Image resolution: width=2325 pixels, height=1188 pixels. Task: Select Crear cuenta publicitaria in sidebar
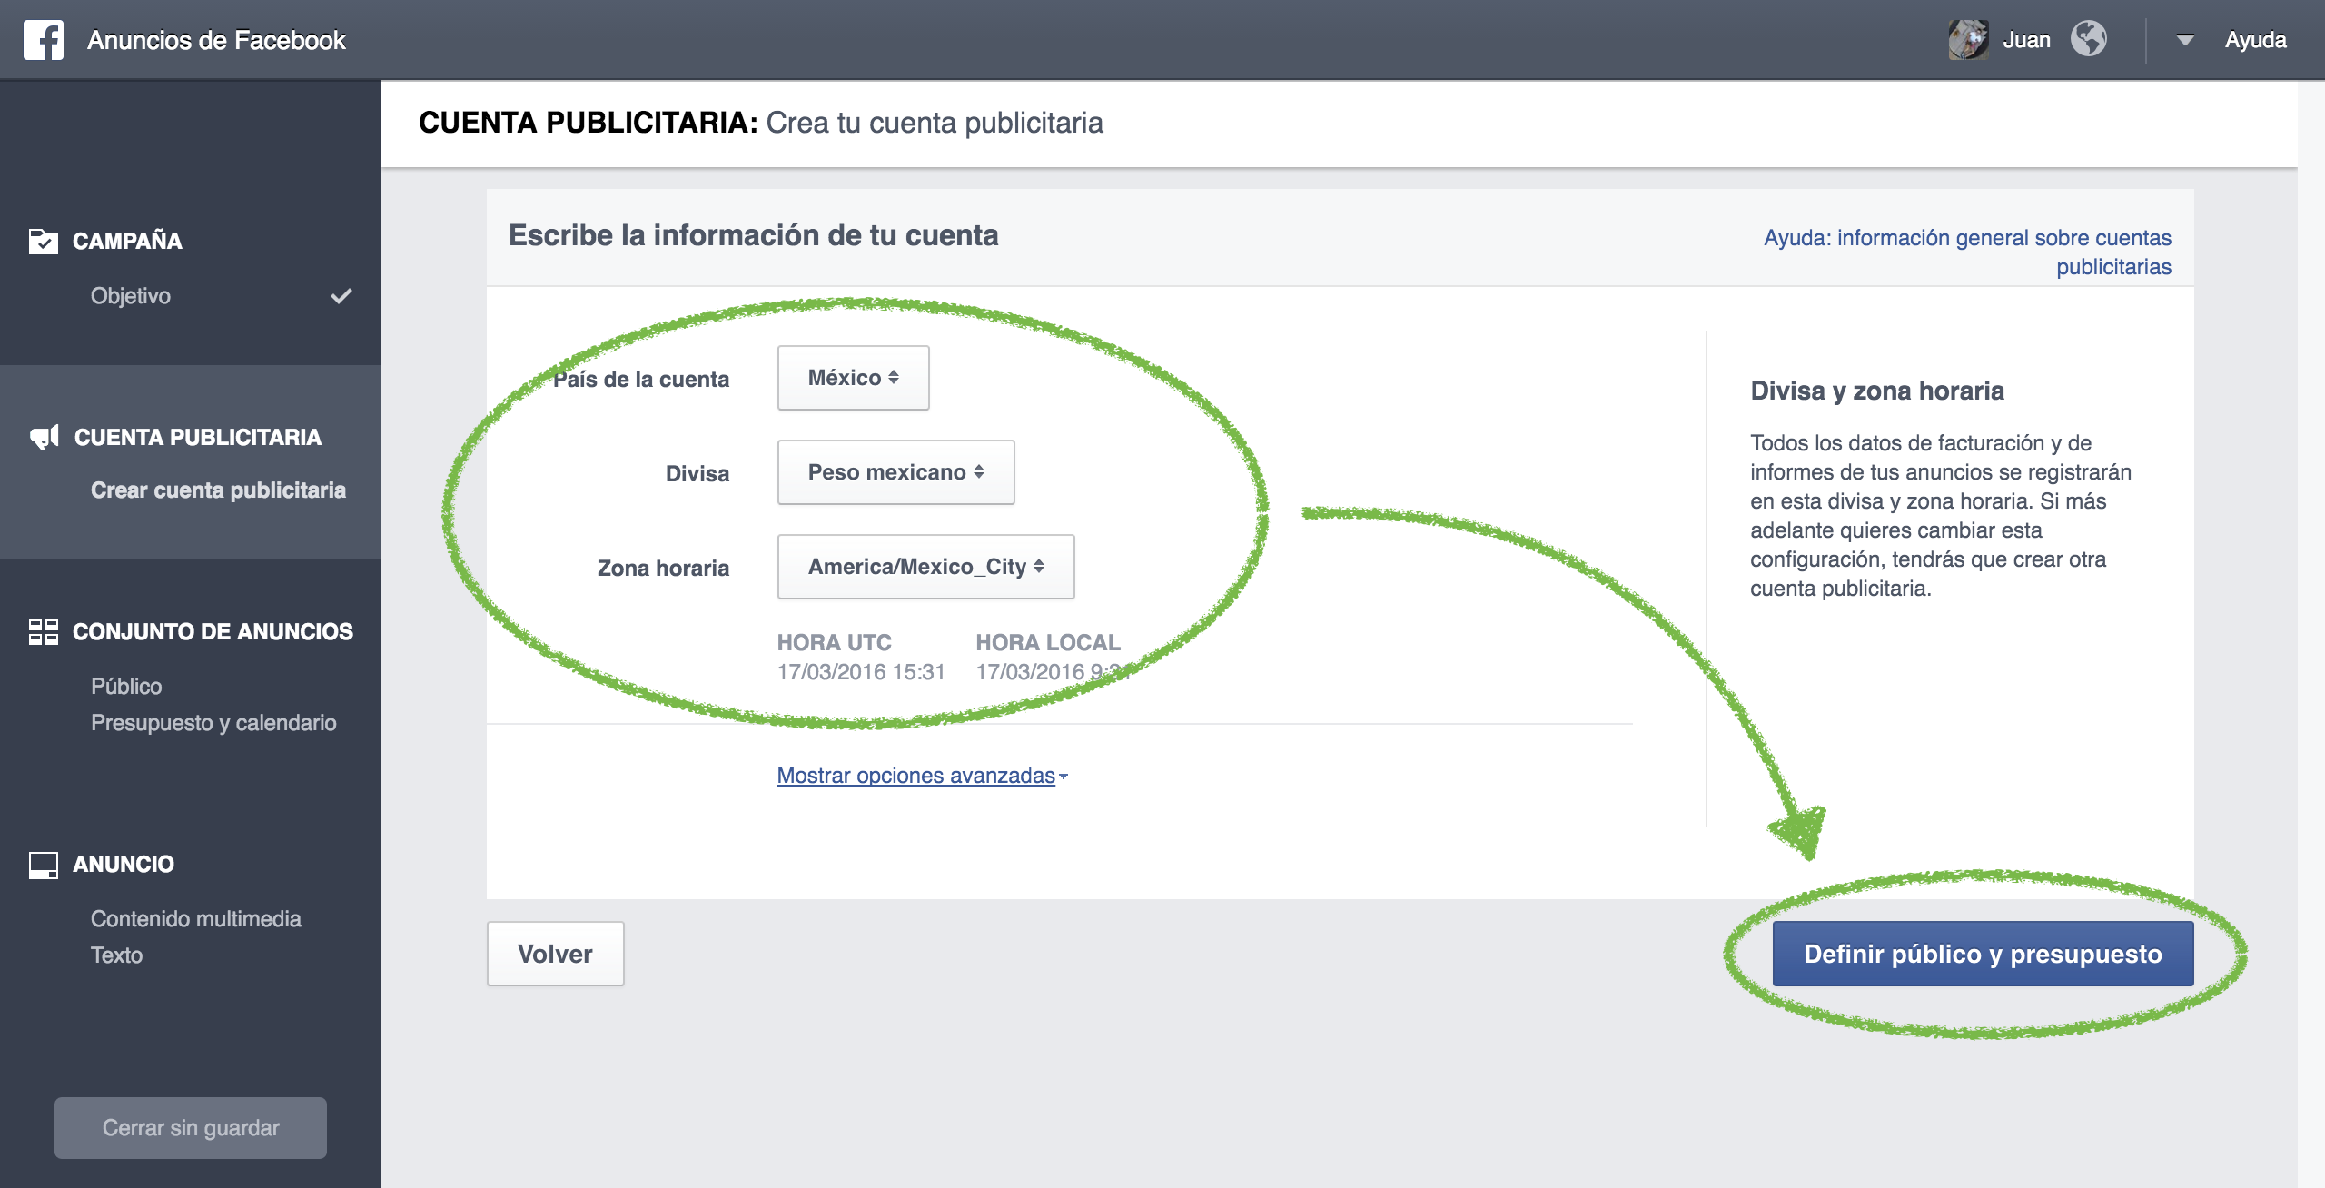(x=218, y=490)
